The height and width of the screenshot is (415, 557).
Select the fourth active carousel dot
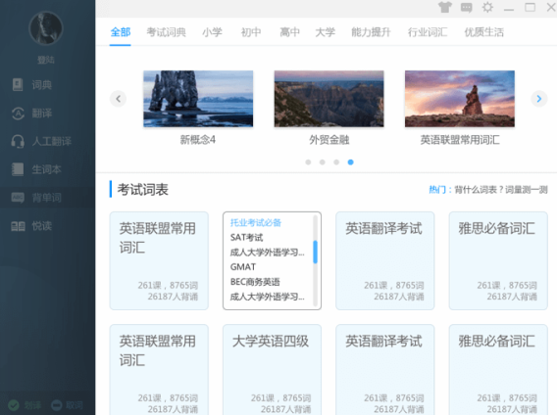[351, 162]
